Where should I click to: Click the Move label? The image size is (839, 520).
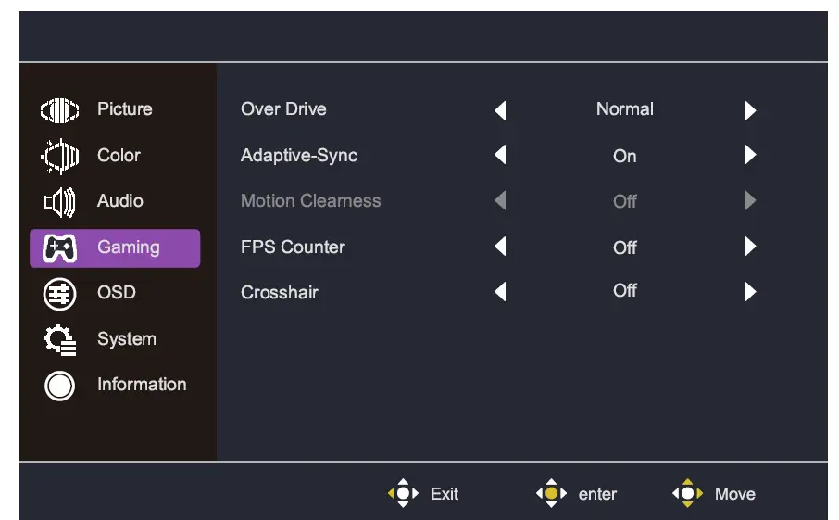coord(735,494)
